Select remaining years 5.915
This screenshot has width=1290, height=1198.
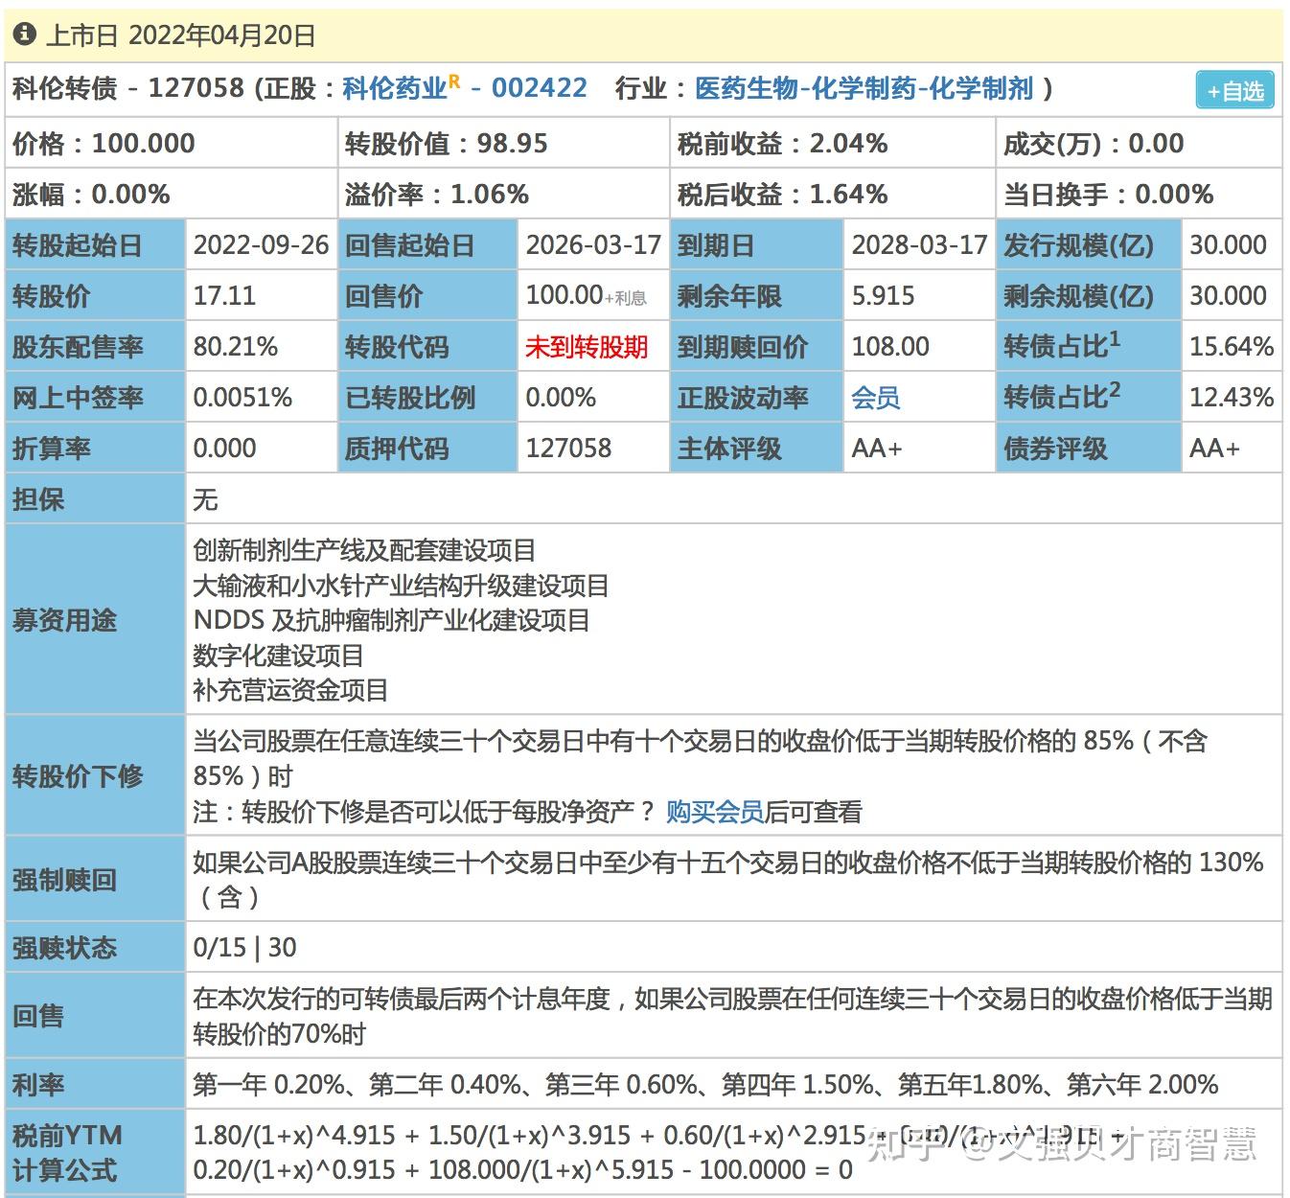click(883, 296)
